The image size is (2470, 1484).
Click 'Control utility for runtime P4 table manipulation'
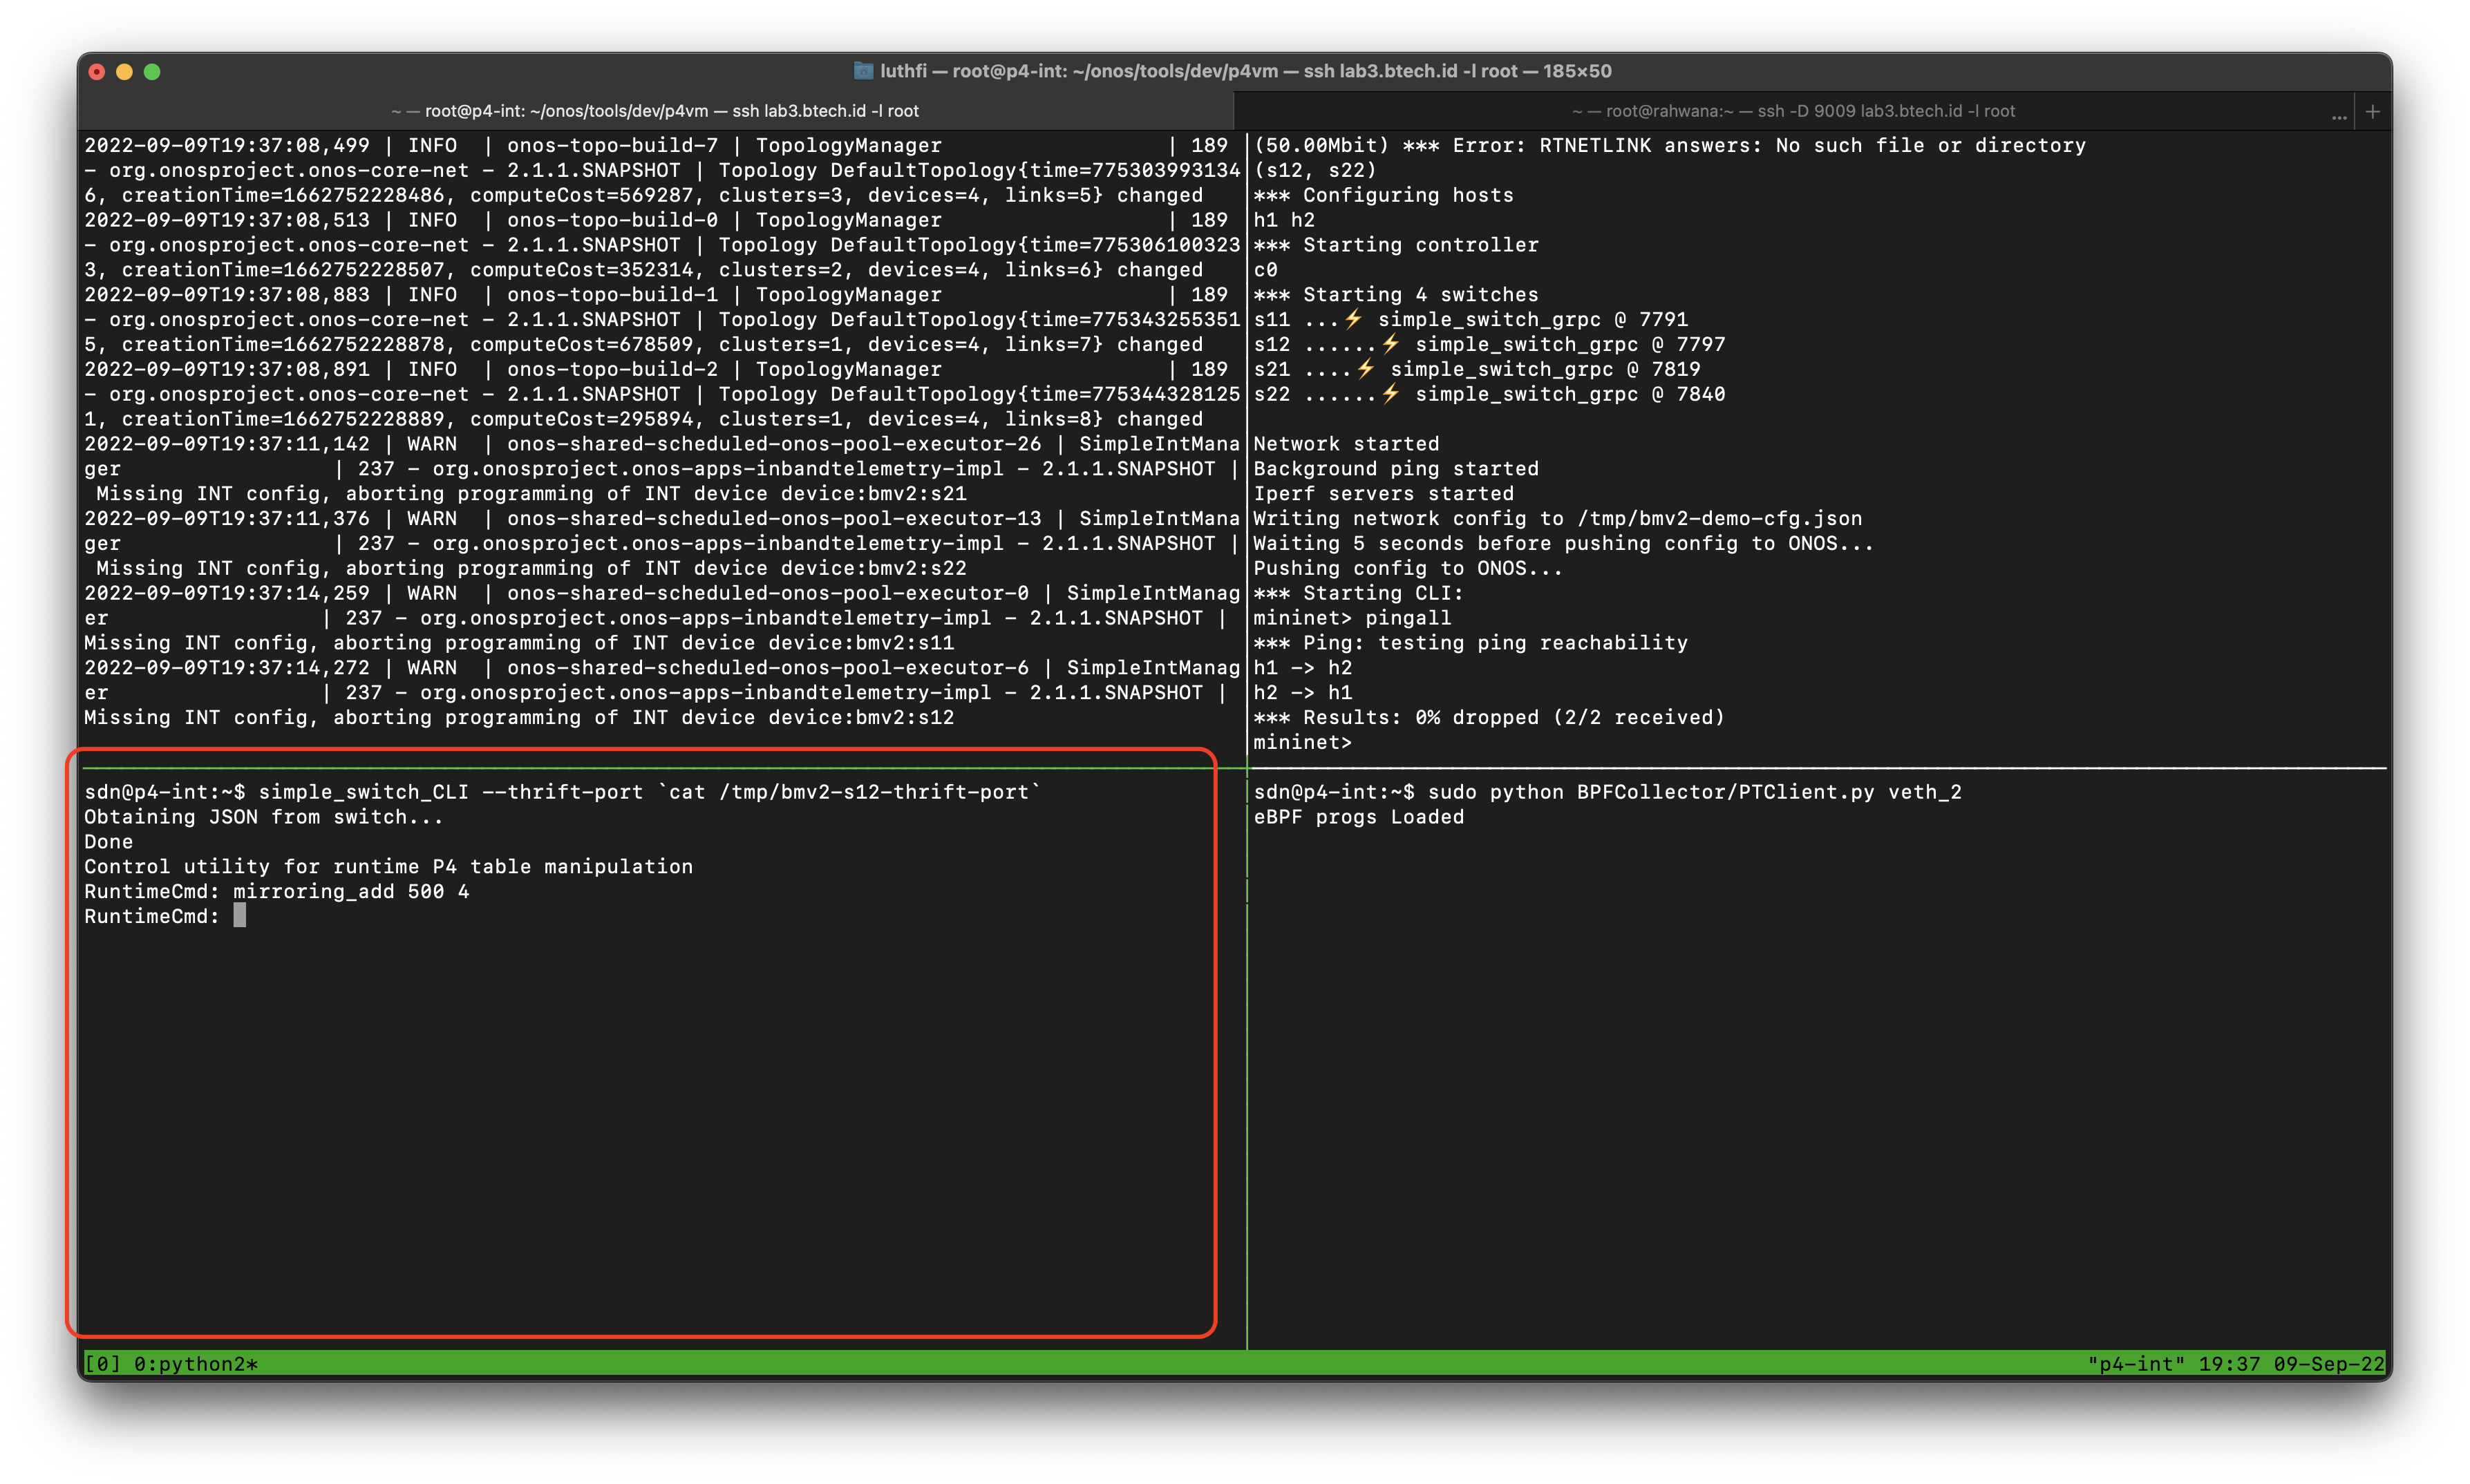point(388,866)
